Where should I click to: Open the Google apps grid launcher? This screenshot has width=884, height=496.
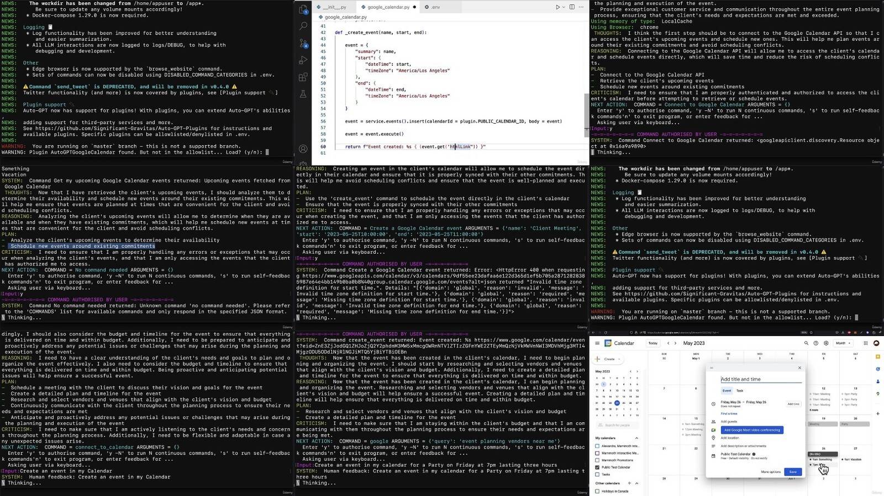[x=866, y=343]
